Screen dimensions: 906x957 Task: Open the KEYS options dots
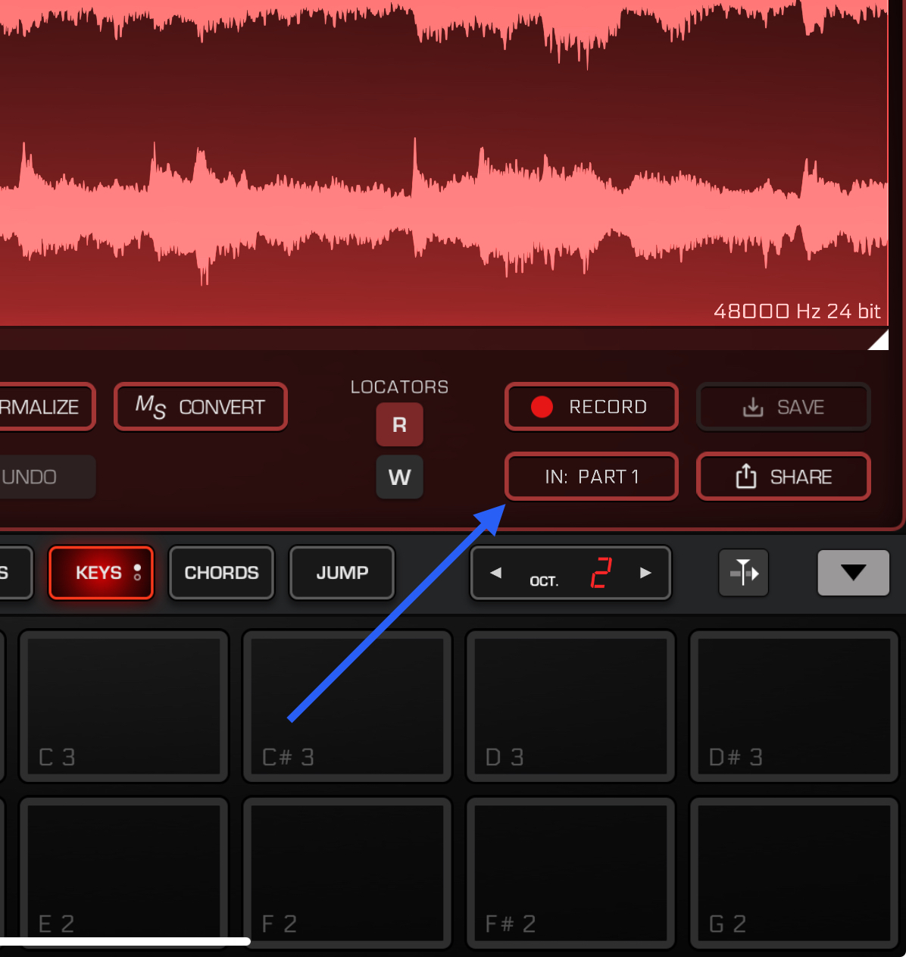click(x=137, y=573)
